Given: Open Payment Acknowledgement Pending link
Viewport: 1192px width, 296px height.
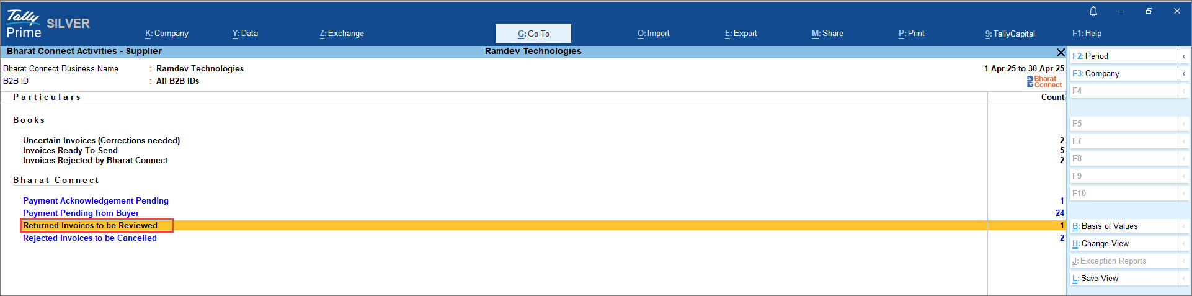Looking at the screenshot, I should click(96, 201).
